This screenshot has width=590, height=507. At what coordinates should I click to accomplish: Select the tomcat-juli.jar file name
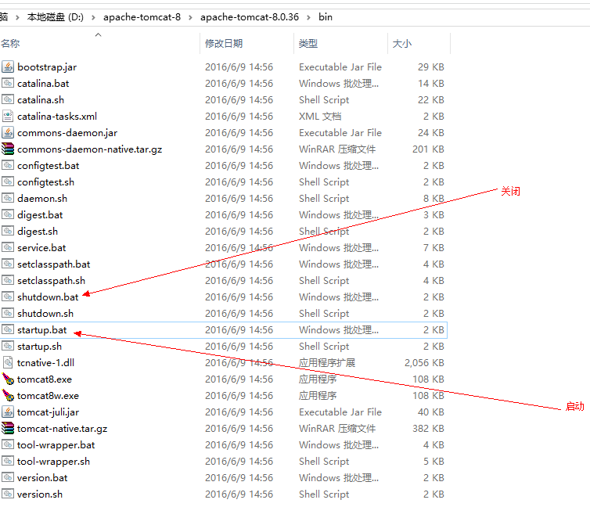[49, 412]
